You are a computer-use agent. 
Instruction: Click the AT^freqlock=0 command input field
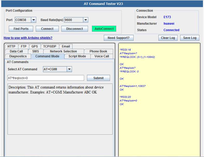pyautogui.click(x=46, y=78)
